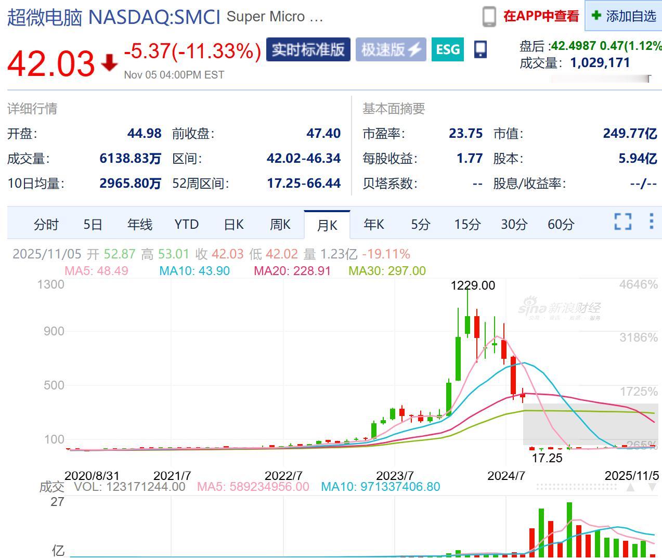Switch to the 日K daily chart tab
The width and height of the screenshot is (662, 559).
232,224
